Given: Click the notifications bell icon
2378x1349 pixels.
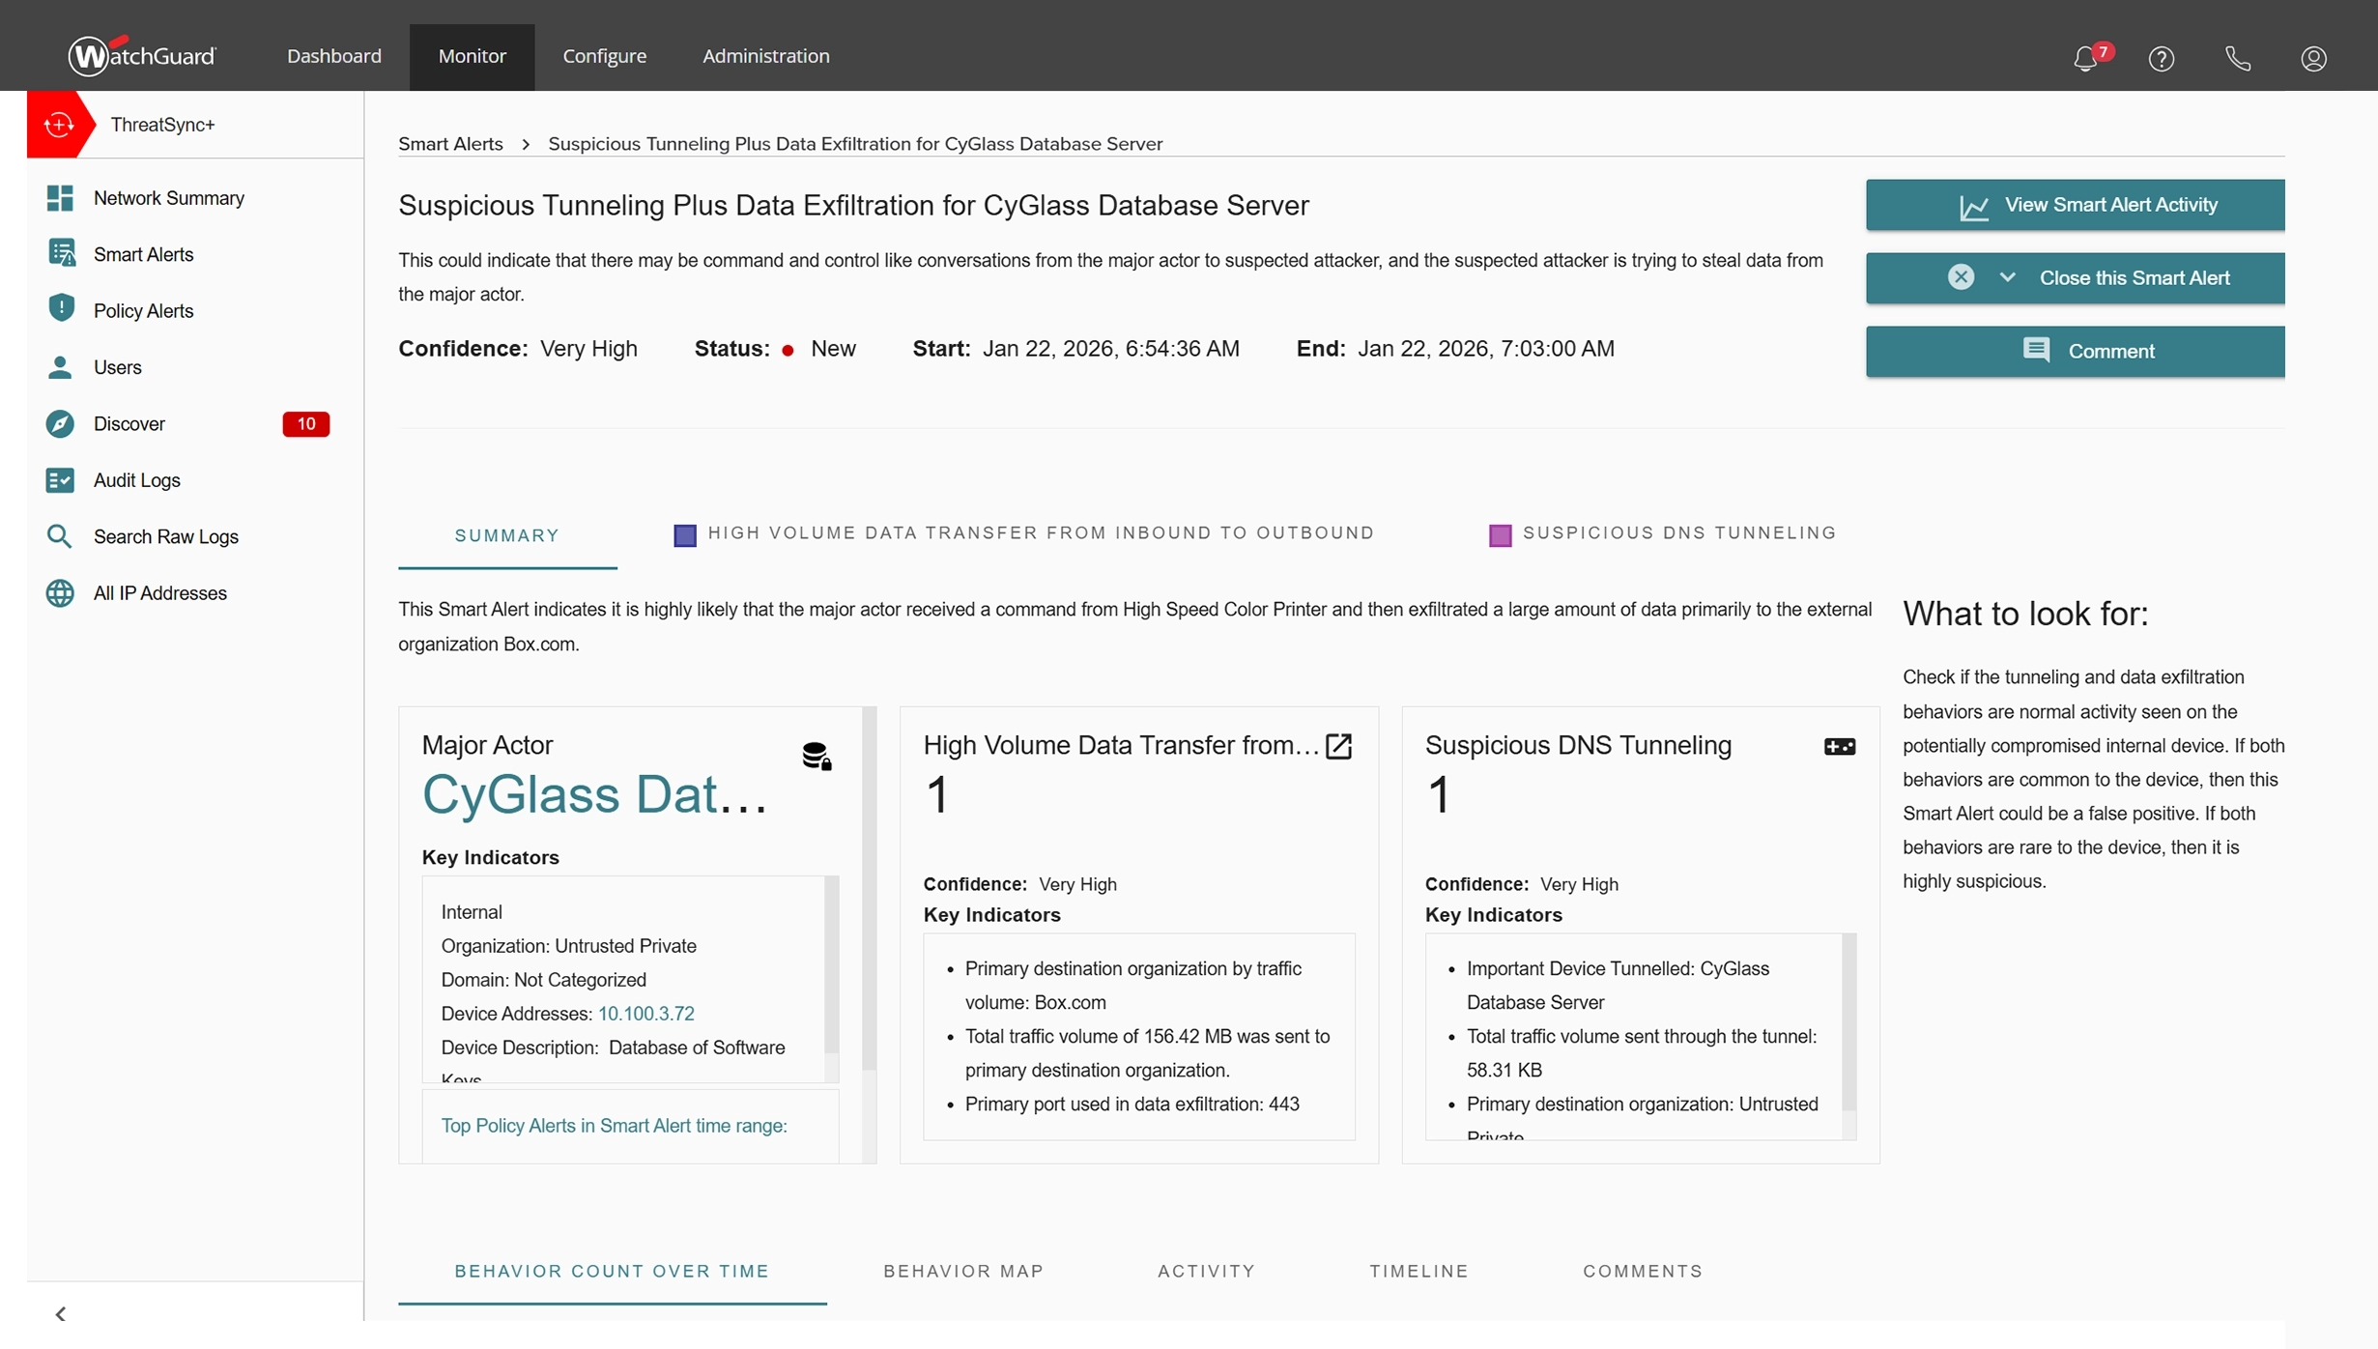Looking at the screenshot, I should click(x=2085, y=58).
